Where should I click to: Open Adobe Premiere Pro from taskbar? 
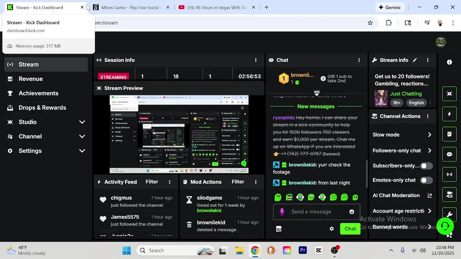coord(303,250)
